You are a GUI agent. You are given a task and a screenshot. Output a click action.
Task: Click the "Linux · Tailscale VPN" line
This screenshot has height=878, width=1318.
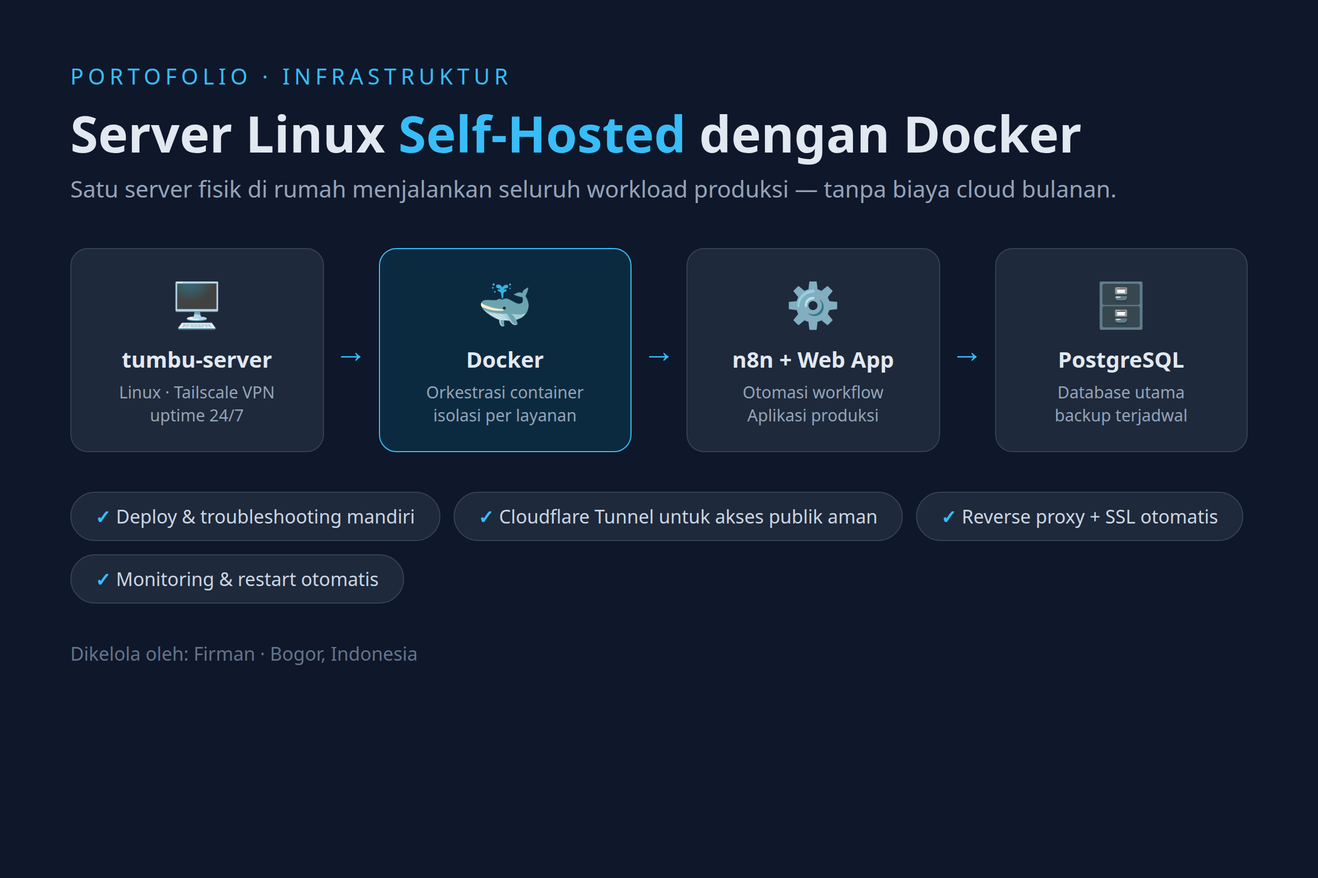click(x=197, y=392)
